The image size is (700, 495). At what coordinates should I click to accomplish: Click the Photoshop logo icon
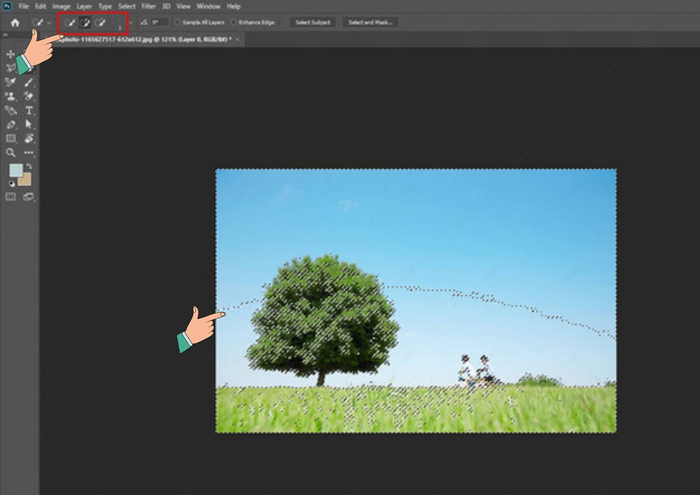point(7,6)
